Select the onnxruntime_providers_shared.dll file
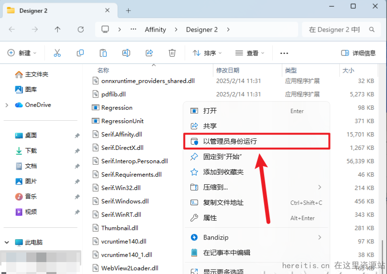 click(x=148, y=81)
